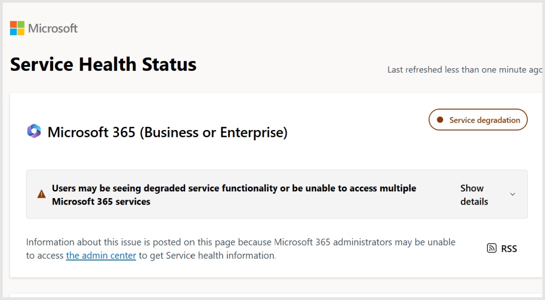545x300 pixels.
Task: Click the Microsoft 365 product icon
Action: [34, 131]
